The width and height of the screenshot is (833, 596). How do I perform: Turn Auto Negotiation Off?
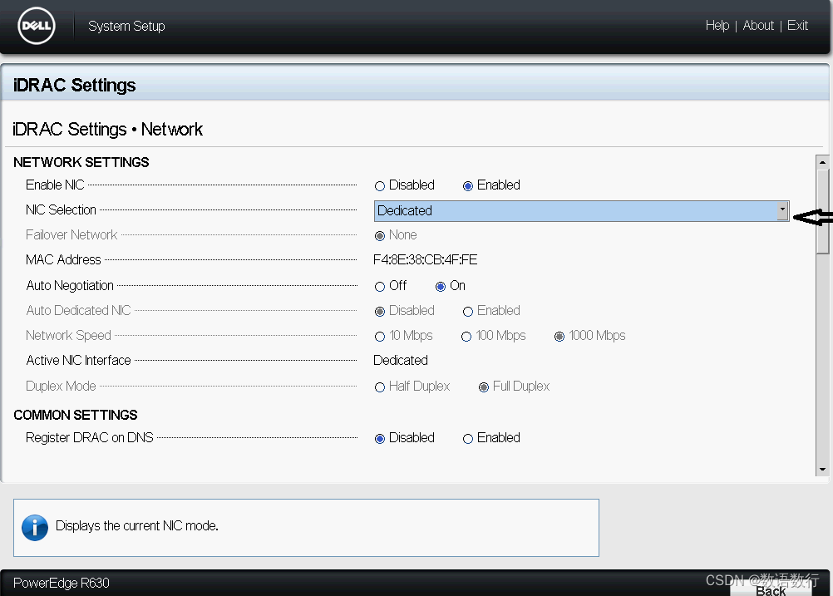pyautogui.click(x=379, y=287)
